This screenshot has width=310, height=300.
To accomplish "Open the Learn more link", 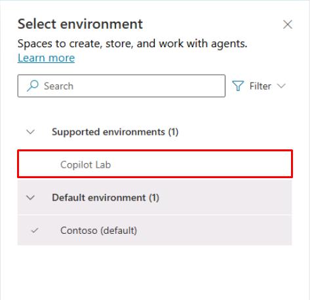I will click(46, 58).
